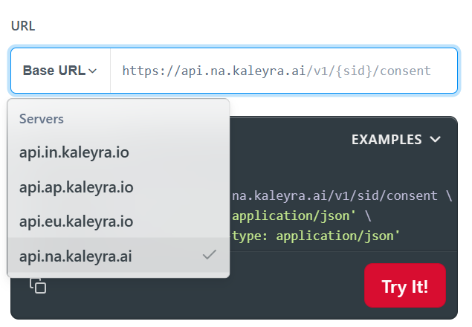Select api.eu.kaleyra.io server
This screenshot has height=327, width=472.
click(118, 221)
